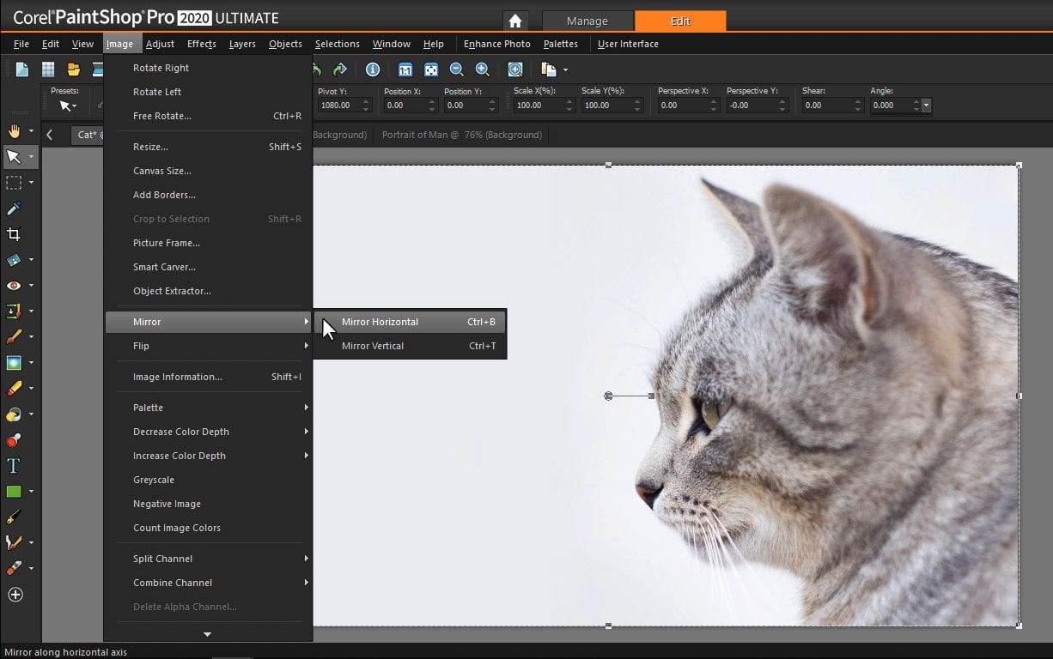This screenshot has height=659, width=1053.
Task: Select the Red Eye tool
Action: coord(15,285)
